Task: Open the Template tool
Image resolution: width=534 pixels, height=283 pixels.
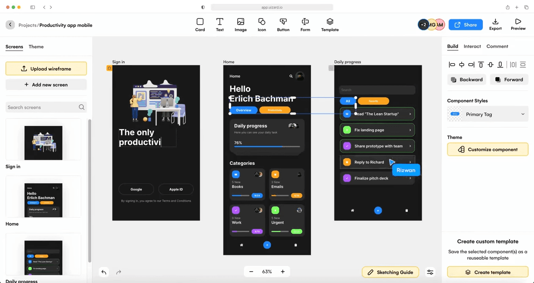Action: [x=330, y=24]
